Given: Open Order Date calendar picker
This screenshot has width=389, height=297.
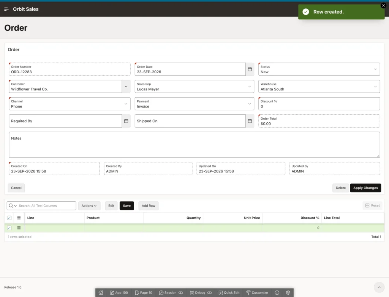Looking at the screenshot, I should pyautogui.click(x=250, y=69).
